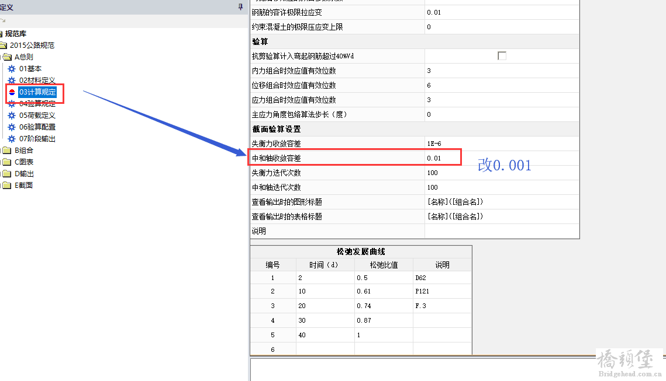This screenshot has width=666, height=381.
Task: Collapse A总则 folder node
Action: (24, 57)
